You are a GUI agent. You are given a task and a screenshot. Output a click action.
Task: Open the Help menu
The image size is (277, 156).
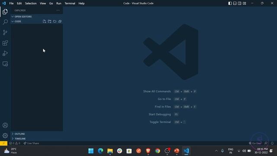pos(81,3)
